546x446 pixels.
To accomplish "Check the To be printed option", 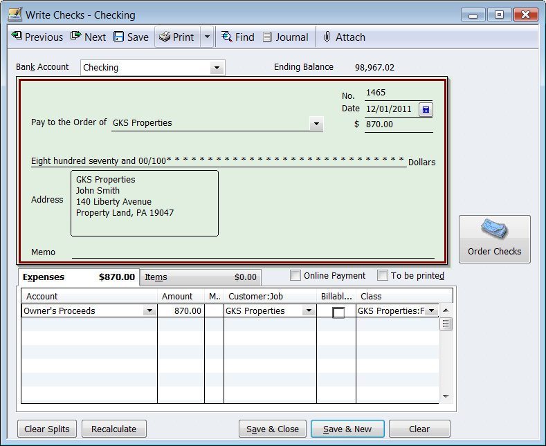I will 383,276.
